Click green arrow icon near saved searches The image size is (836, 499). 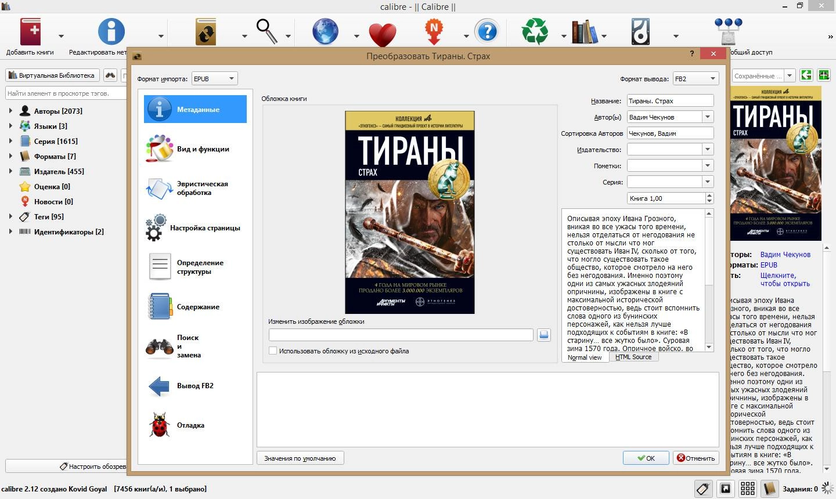806,75
